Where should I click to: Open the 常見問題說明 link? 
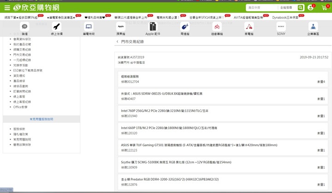click(22, 139)
